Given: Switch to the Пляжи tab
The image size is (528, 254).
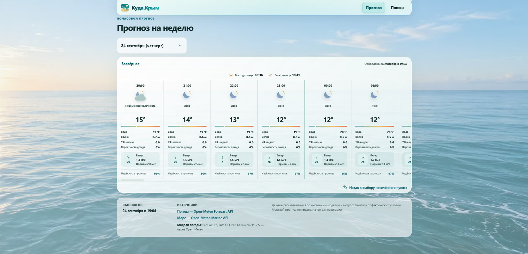Looking at the screenshot, I should [397, 8].
